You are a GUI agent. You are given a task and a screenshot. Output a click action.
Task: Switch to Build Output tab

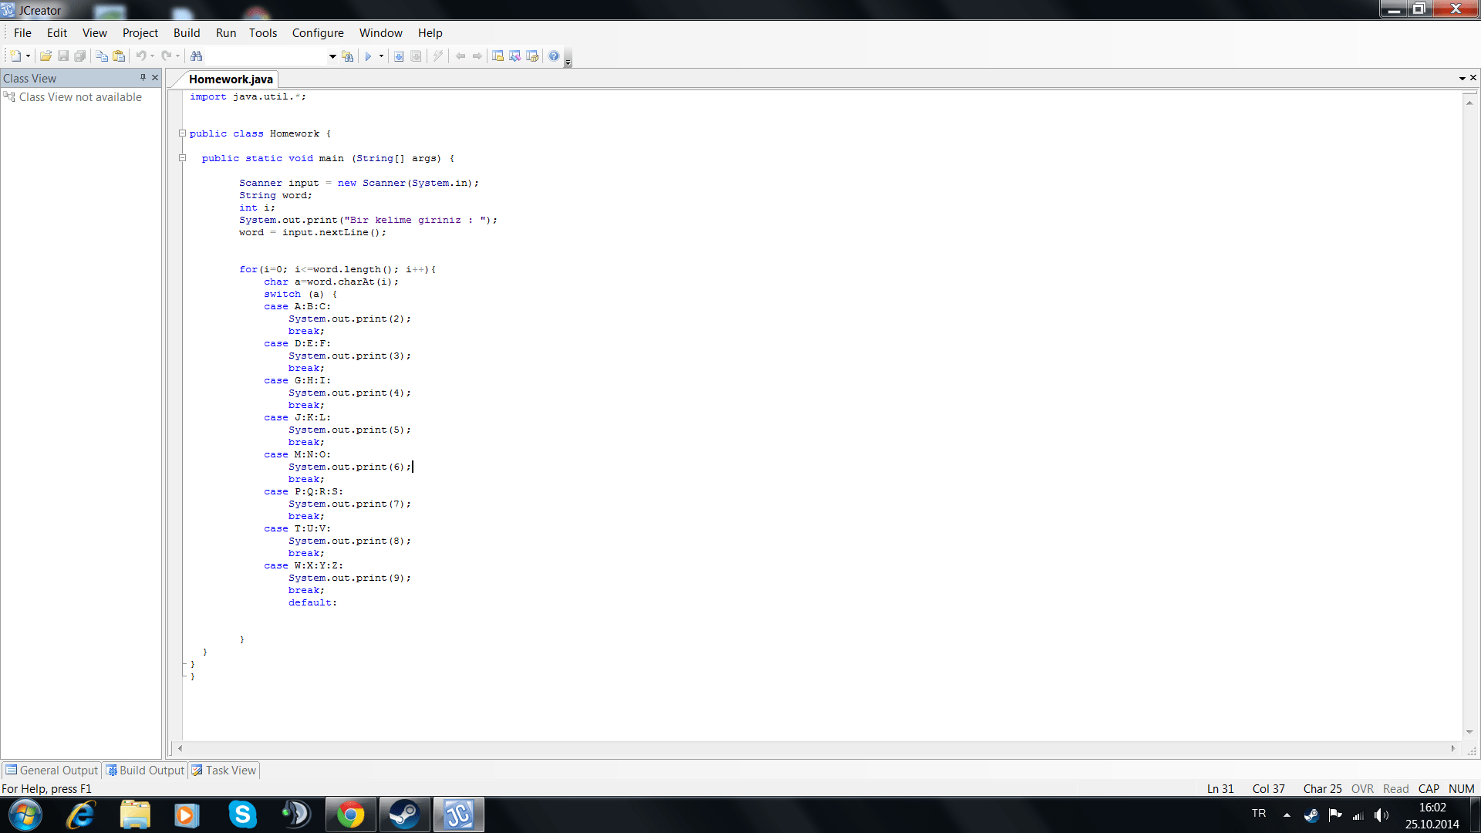click(x=146, y=770)
